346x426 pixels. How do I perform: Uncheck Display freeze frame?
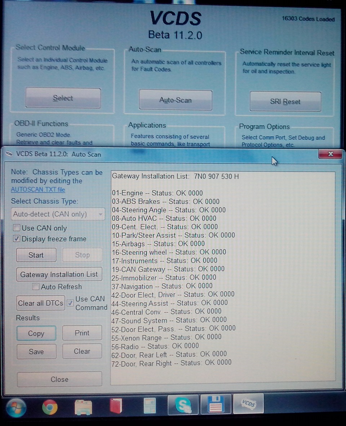[17, 238]
